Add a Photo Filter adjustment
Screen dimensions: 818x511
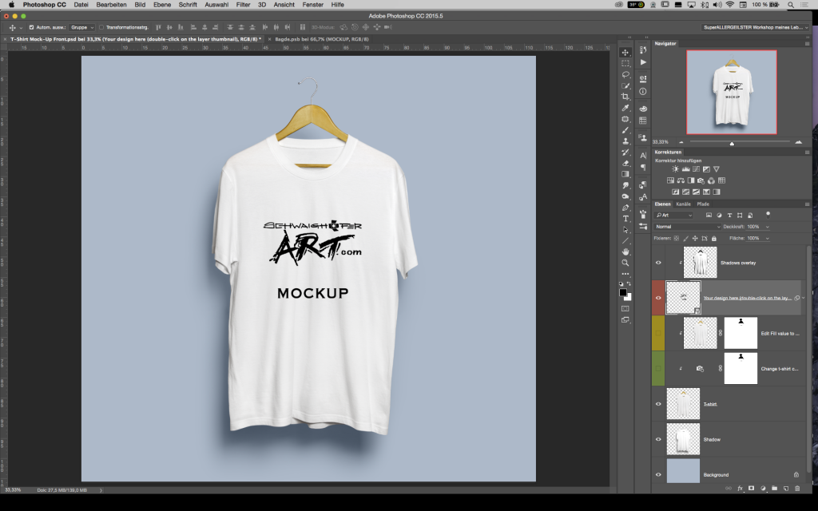(x=701, y=180)
